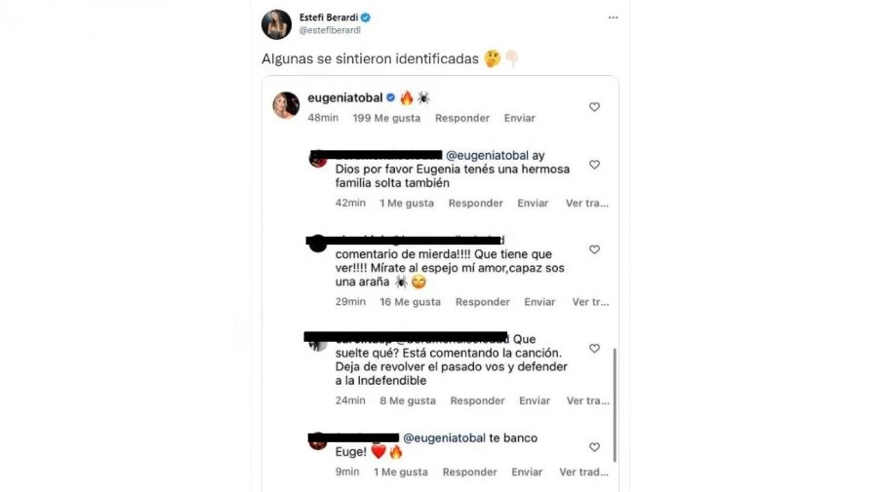This screenshot has width=878, height=492.
Task: Expand 'Ver tra...' on the 42min reply
Action: coord(587,203)
